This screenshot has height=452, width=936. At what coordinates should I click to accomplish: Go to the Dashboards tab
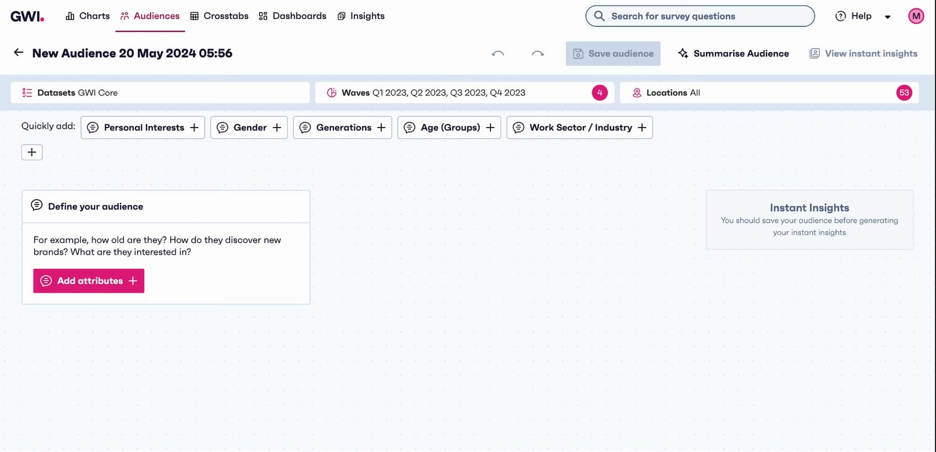pyautogui.click(x=293, y=16)
